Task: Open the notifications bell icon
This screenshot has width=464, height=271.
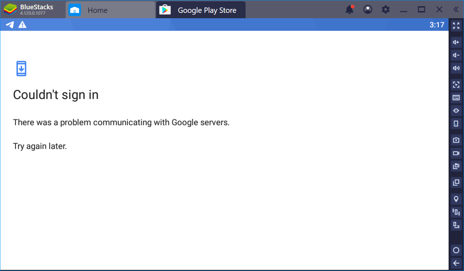Action: tap(350, 10)
